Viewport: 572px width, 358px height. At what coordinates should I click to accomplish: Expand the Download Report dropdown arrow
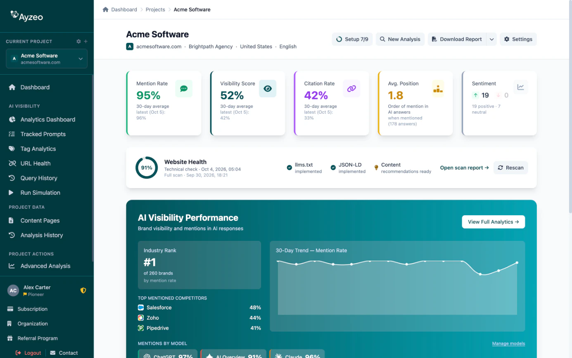tap(491, 39)
